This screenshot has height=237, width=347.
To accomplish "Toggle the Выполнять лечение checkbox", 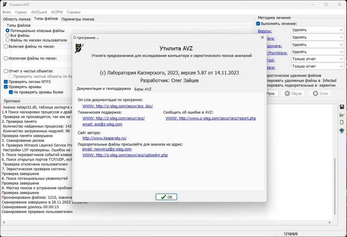I will tap(258, 23).
